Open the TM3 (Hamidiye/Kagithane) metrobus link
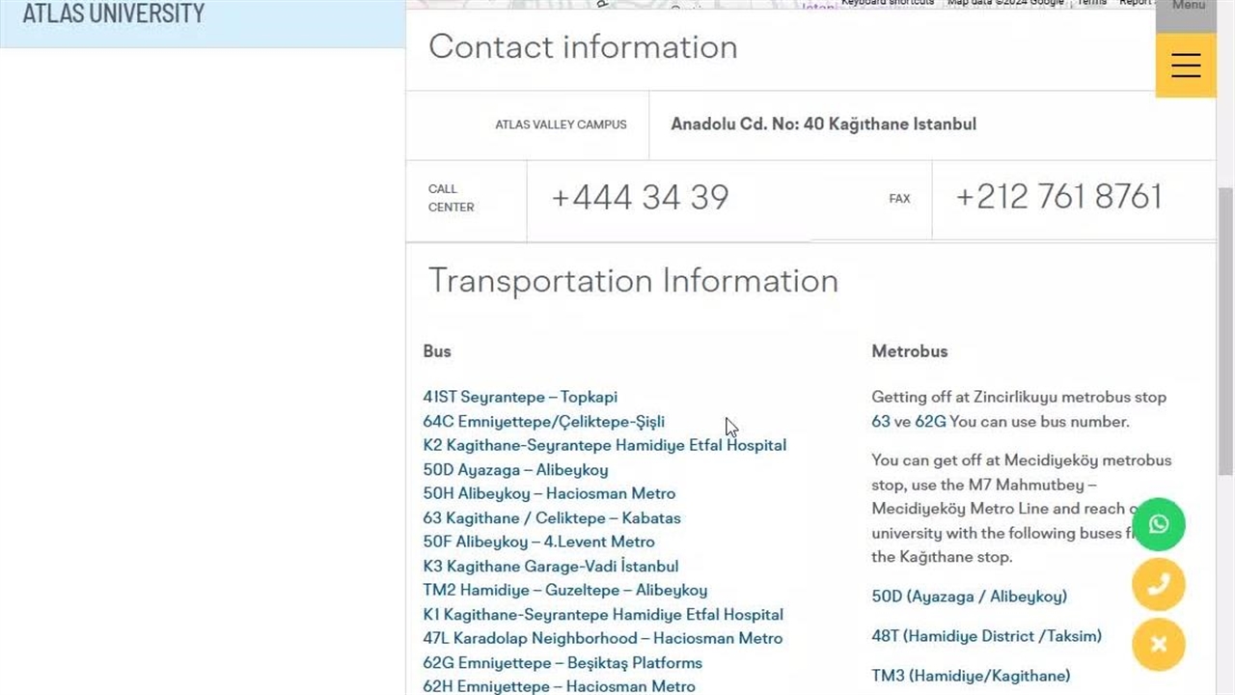1235x695 pixels. point(971,676)
